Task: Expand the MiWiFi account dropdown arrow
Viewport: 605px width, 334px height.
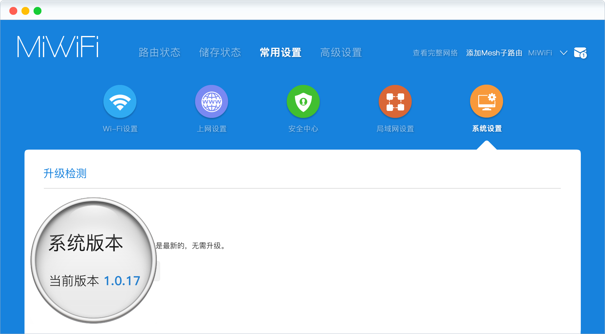Action: (x=563, y=53)
